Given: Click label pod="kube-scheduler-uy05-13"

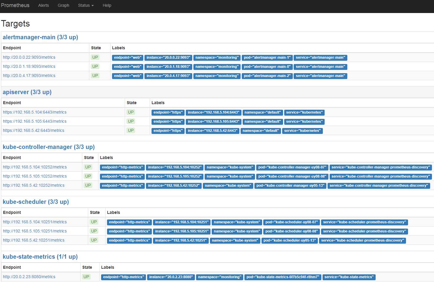Looking at the screenshot, I should tap(290, 240).
